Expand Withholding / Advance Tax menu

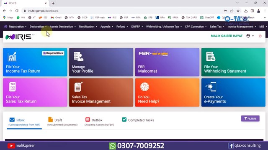(164, 27)
